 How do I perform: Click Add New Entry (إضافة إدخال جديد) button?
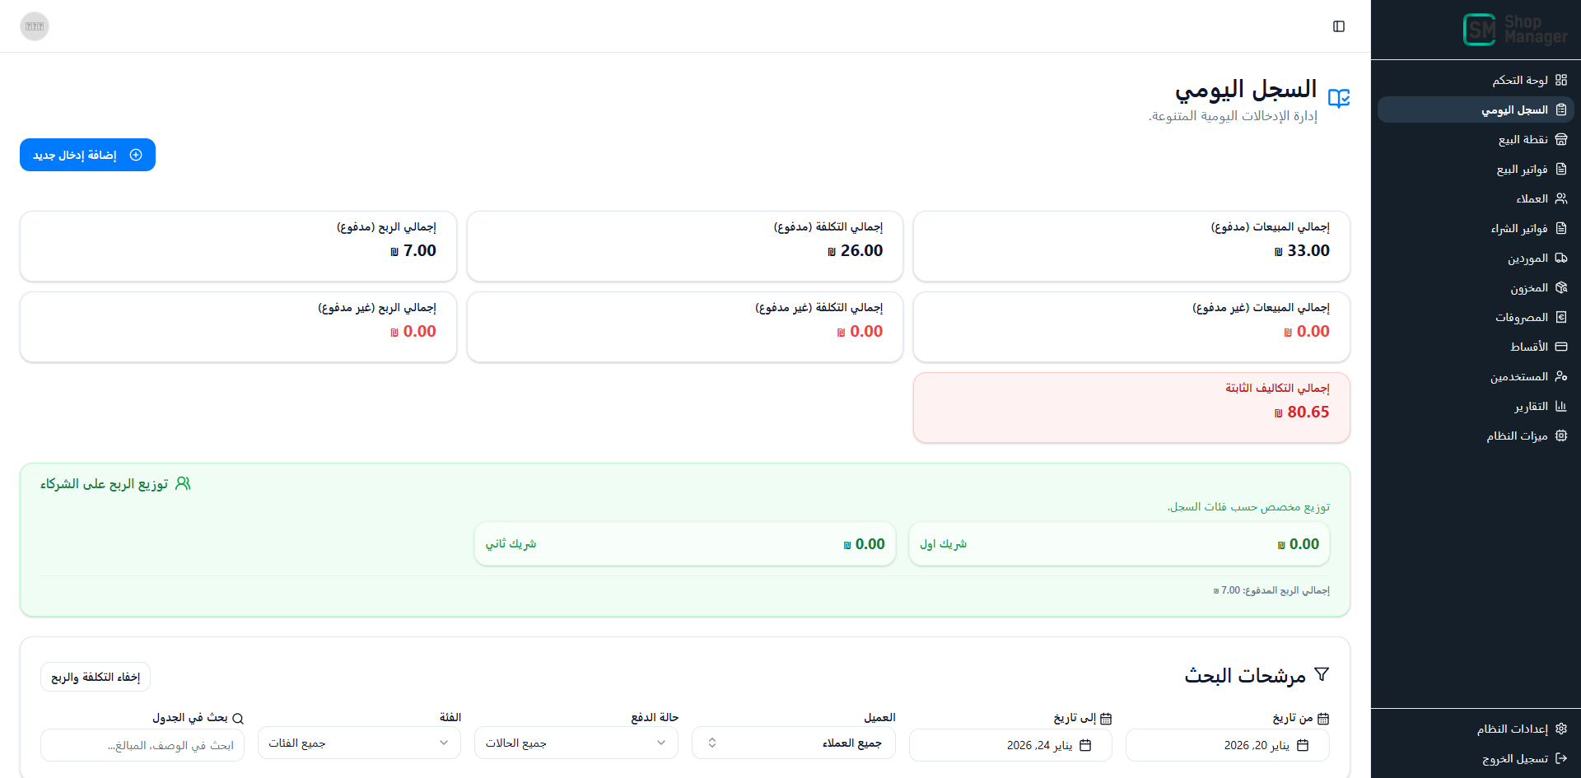coord(87,155)
